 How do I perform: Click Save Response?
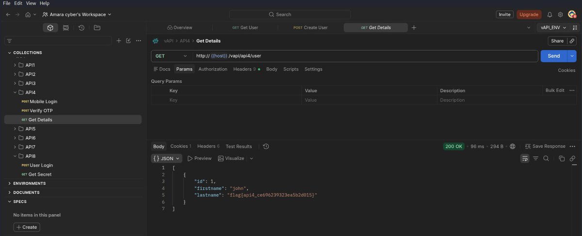(x=545, y=146)
